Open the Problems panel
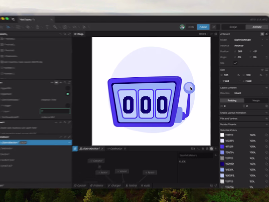269x202 pixels. (x=97, y=186)
